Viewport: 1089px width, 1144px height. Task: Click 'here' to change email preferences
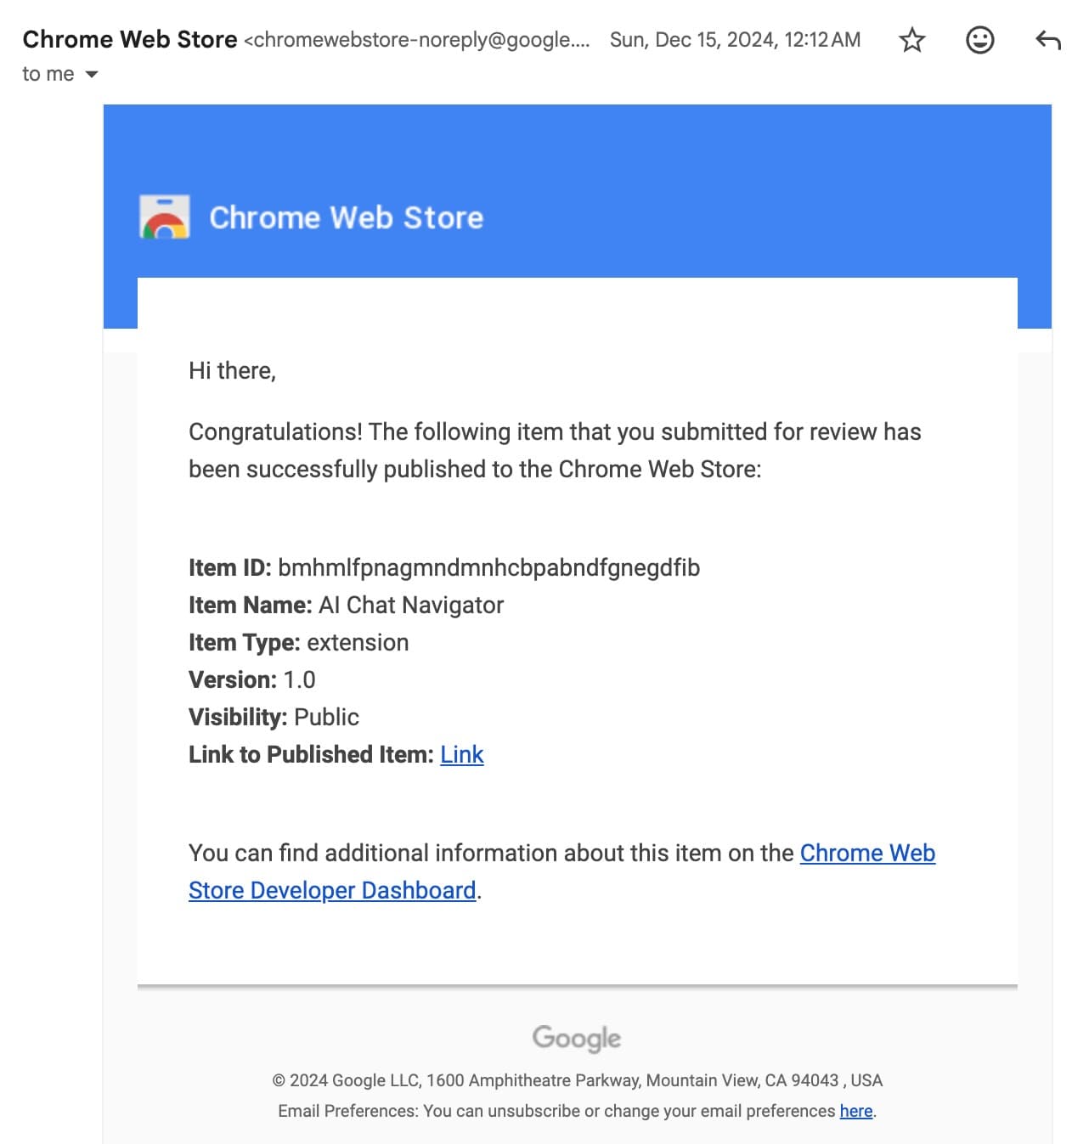coord(855,1110)
